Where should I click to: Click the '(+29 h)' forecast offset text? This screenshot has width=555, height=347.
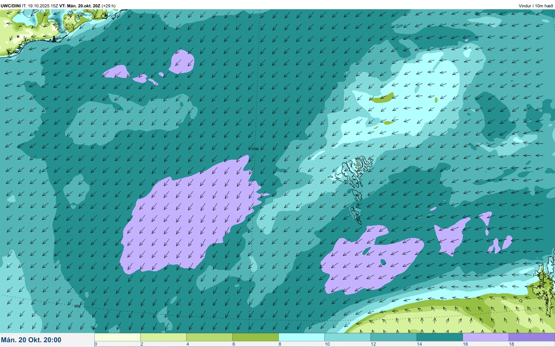[108, 6]
